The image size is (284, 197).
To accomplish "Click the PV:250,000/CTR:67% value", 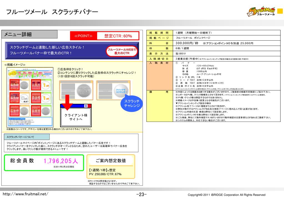I will click(105, 174).
